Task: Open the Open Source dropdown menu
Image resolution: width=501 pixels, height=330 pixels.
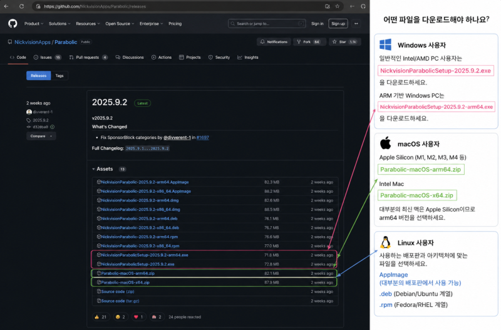Action: tap(120, 24)
